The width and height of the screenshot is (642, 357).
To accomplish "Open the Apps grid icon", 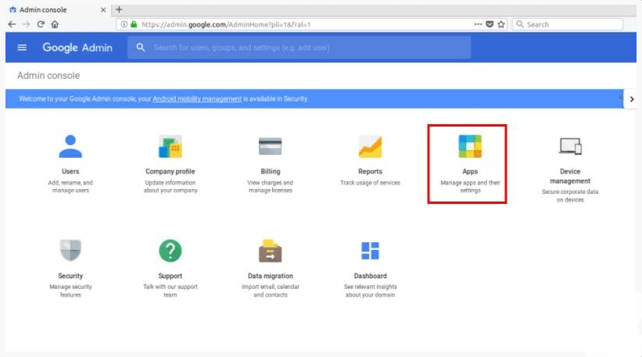I will pyautogui.click(x=470, y=146).
